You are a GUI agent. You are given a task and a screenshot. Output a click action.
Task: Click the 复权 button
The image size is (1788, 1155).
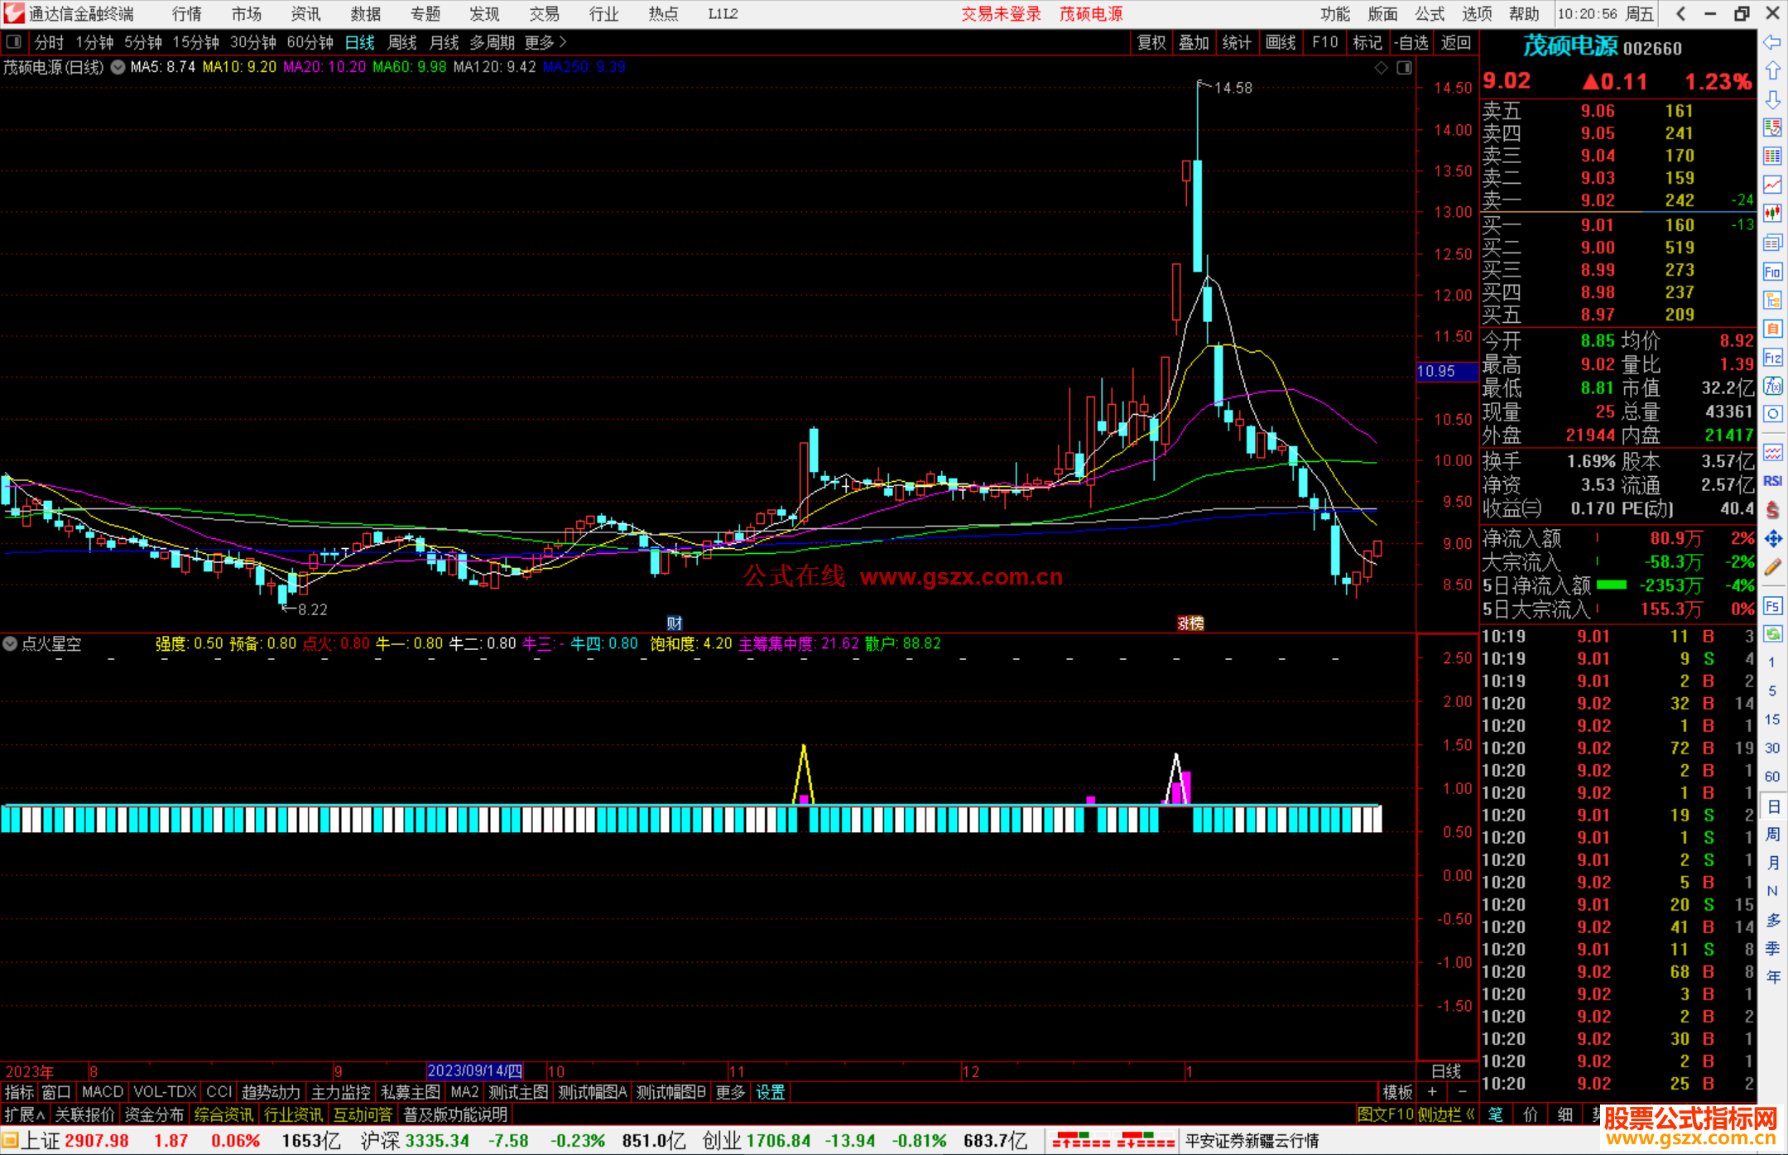1151,42
